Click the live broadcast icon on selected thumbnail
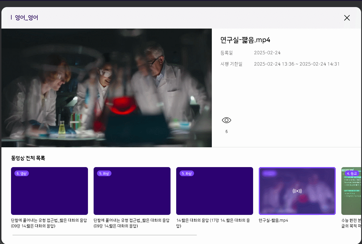This screenshot has width=362, height=244. [297, 191]
